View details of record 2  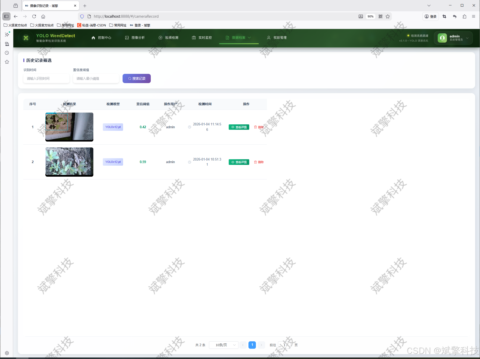coord(239,162)
